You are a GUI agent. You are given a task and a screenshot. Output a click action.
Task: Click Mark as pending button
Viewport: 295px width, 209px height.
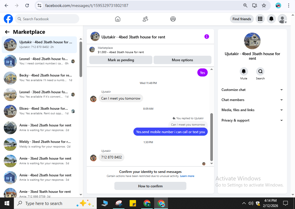(x=121, y=60)
